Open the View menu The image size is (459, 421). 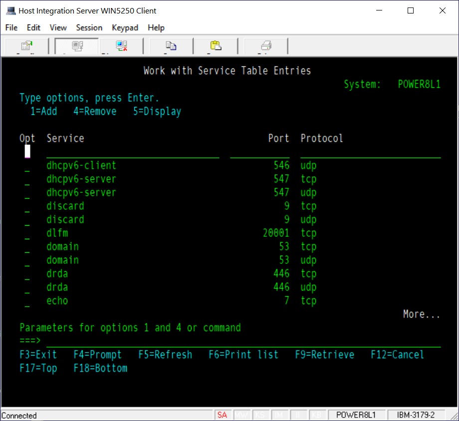point(58,27)
